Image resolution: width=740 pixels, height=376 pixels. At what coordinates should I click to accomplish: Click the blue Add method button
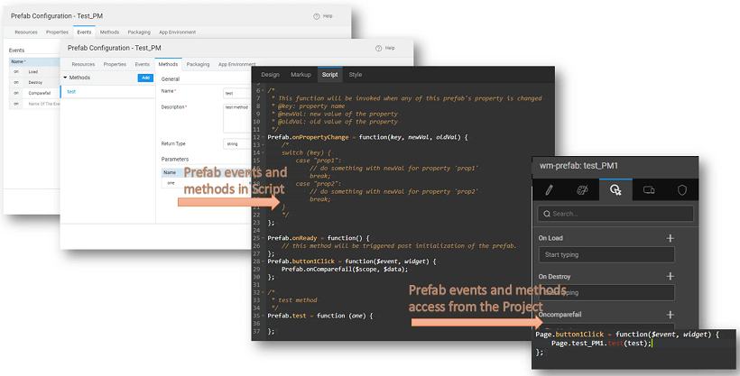point(144,78)
